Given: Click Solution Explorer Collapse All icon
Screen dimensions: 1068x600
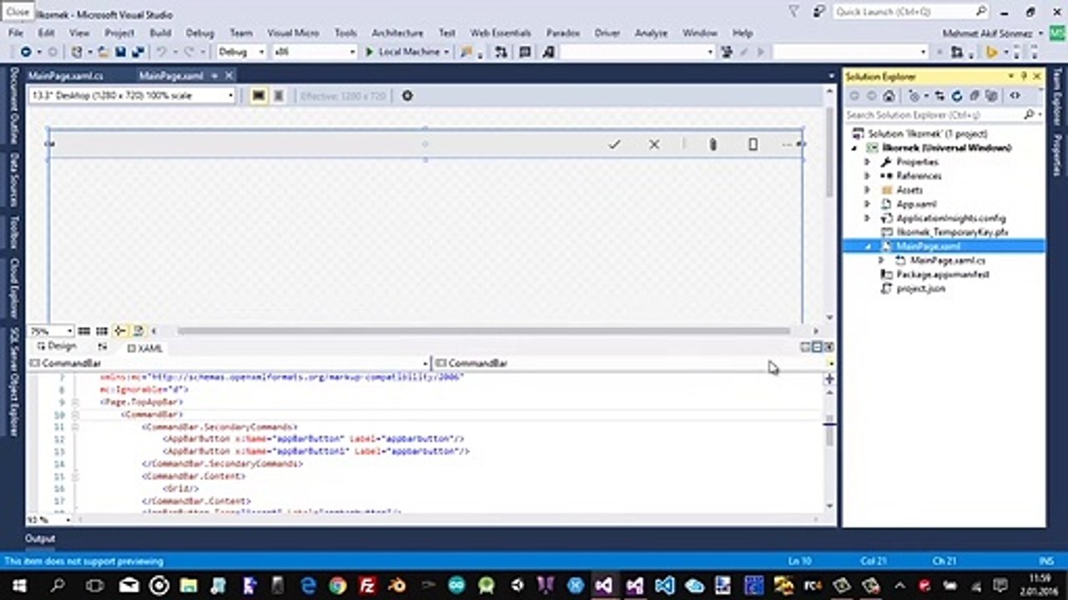Looking at the screenshot, I should (x=974, y=96).
